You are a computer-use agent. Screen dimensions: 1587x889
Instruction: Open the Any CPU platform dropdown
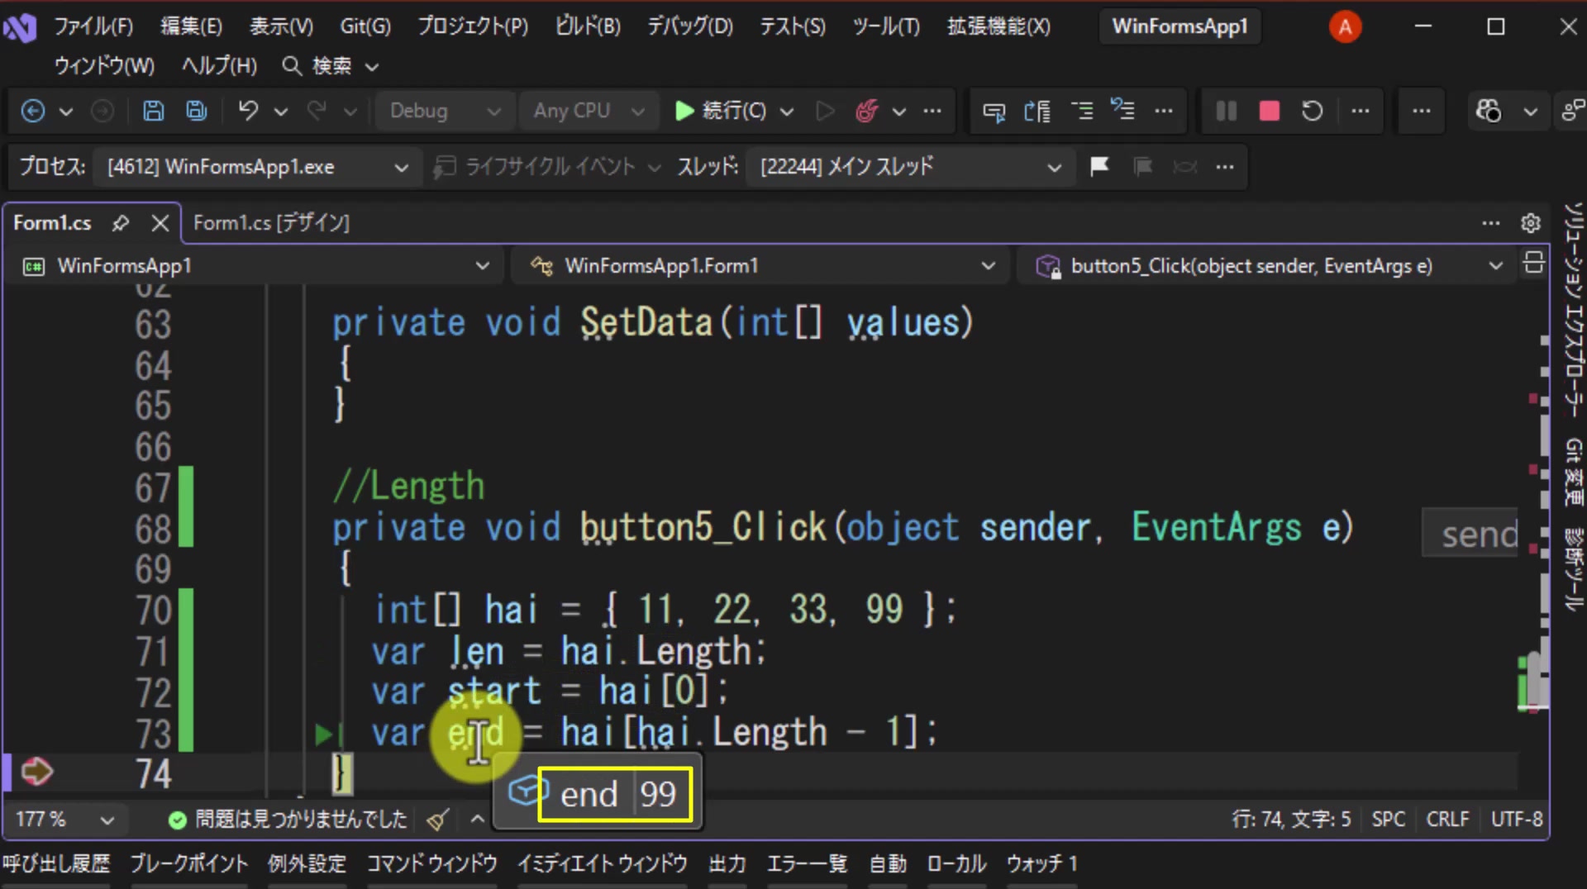(589, 111)
